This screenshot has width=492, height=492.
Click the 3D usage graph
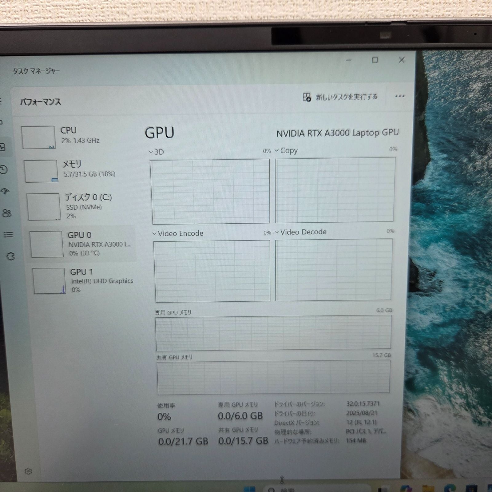tap(210, 191)
